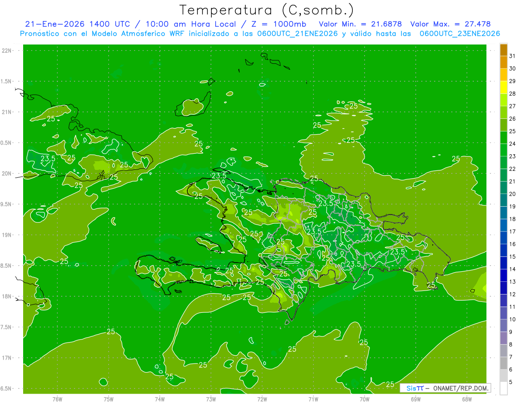This screenshot has height=405, width=524.
Task: Click the "0600UTC_23ENE2026" valid-until time
Action: [x=459, y=34]
